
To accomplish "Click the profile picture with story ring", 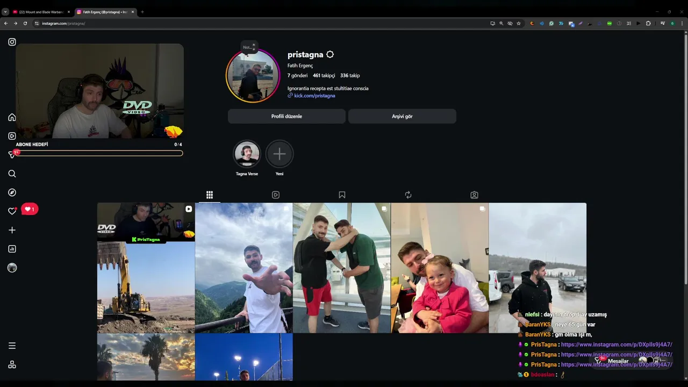I will (x=253, y=76).
